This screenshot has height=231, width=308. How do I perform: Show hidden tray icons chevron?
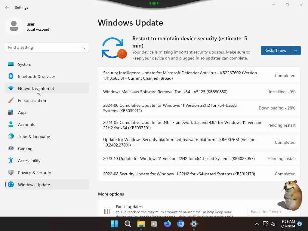pyautogui.click(x=257, y=224)
